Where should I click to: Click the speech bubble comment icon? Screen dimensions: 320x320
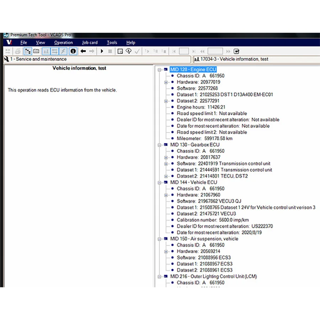tap(129, 51)
